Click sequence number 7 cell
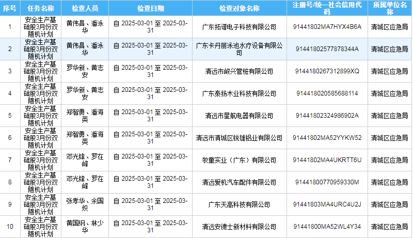 (10, 160)
